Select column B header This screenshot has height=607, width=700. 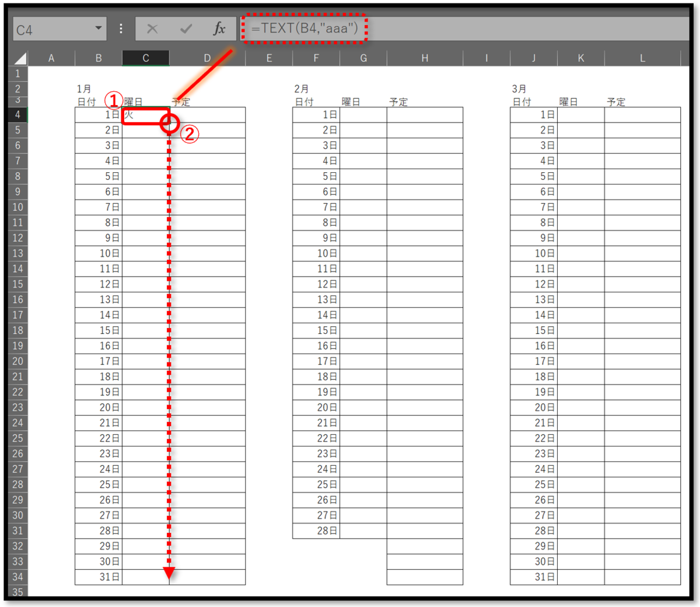99,58
